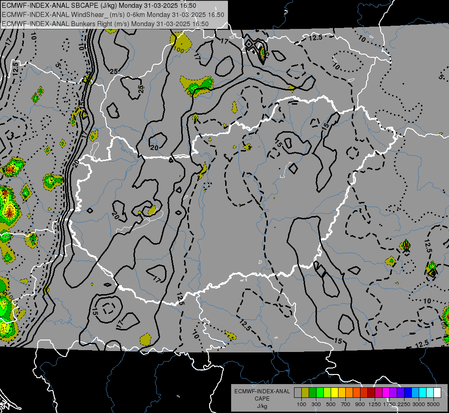
Task: Pick the sky blue swatch in the legend
Action: [415, 392]
